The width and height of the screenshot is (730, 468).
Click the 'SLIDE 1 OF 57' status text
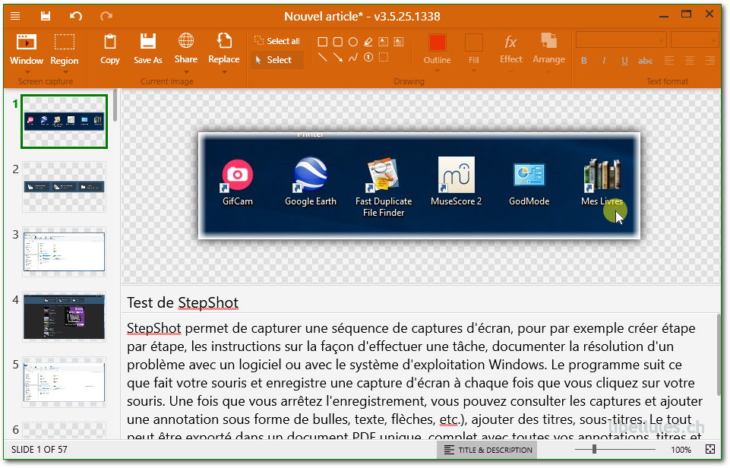coord(39,450)
